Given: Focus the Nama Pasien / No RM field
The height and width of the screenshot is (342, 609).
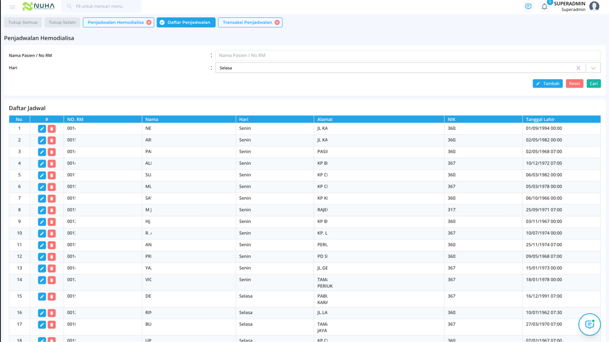Looking at the screenshot, I should 408,55.
